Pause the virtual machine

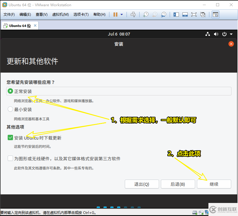click(x=115, y=15)
